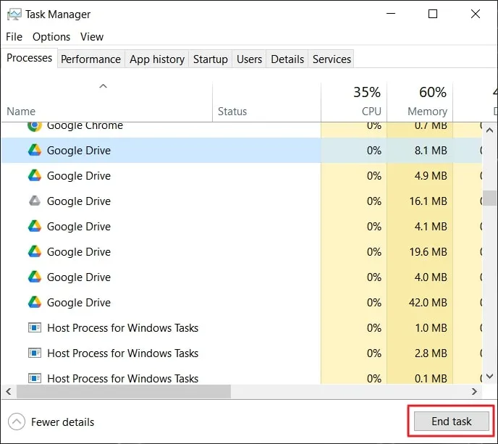
Task: Click icon of Google Drive using 19.6 MB
Action: (34, 252)
